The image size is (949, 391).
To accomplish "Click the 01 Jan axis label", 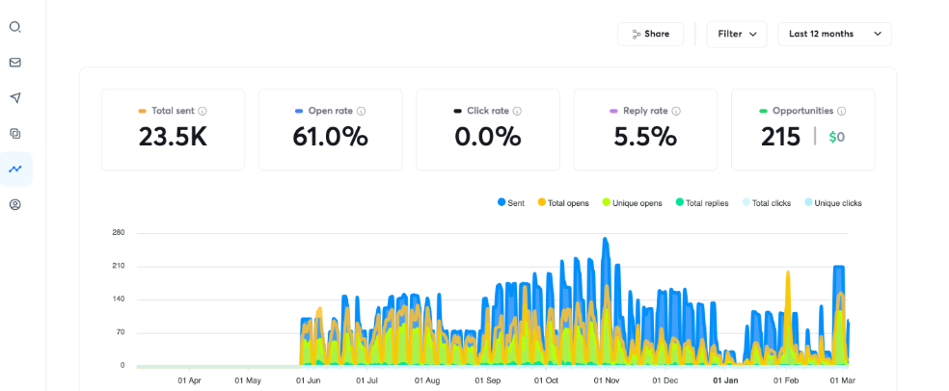I will (x=725, y=381).
